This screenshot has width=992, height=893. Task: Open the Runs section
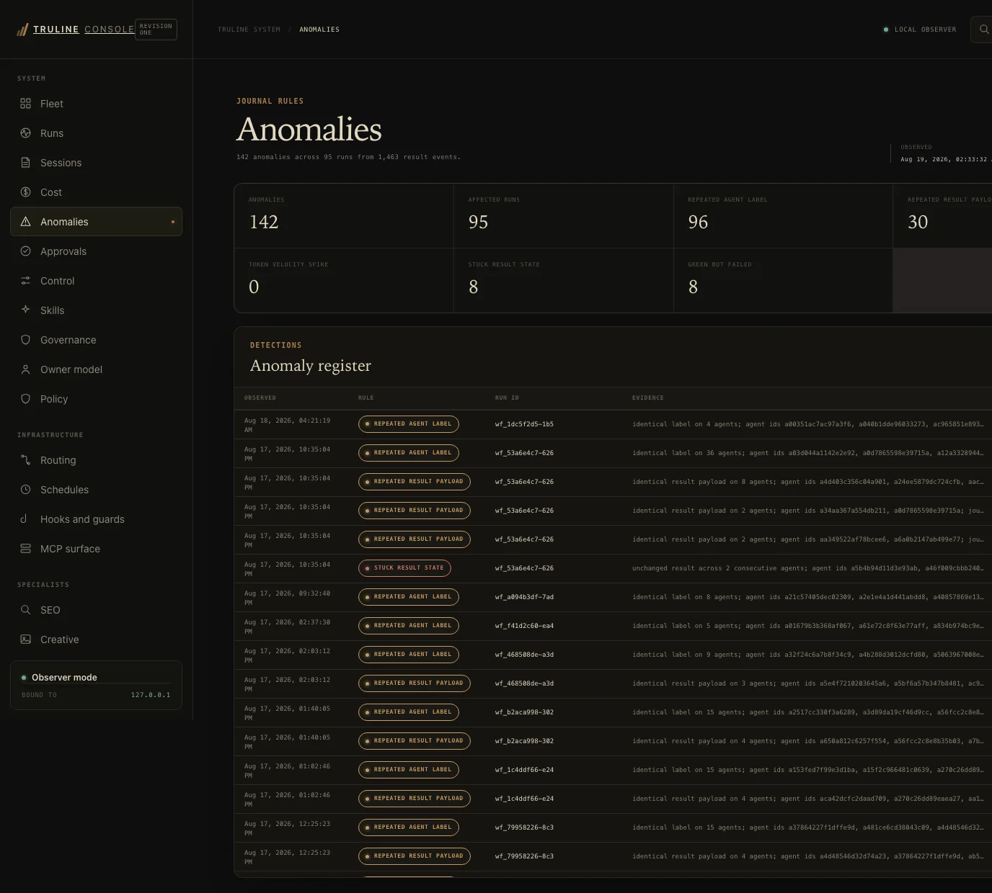pos(96,133)
